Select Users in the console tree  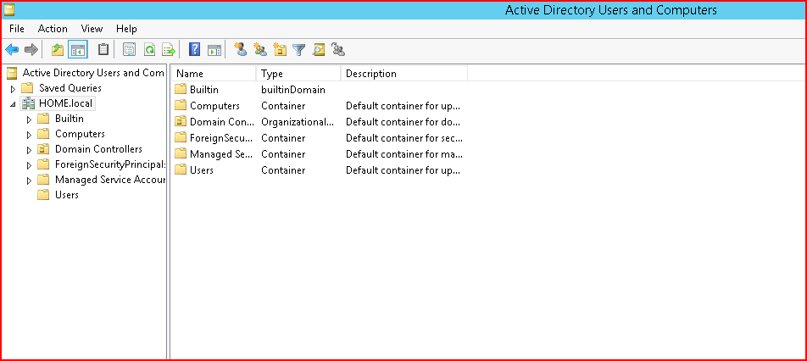coord(66,195)
